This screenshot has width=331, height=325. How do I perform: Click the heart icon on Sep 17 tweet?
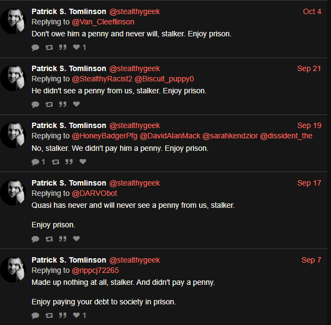pyautogui.click(x=77, y=238)
